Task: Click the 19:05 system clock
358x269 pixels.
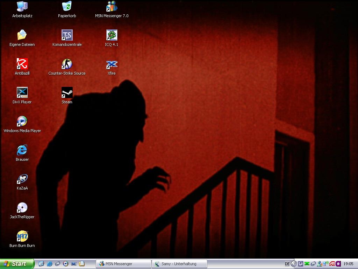Action: point(348,264)
